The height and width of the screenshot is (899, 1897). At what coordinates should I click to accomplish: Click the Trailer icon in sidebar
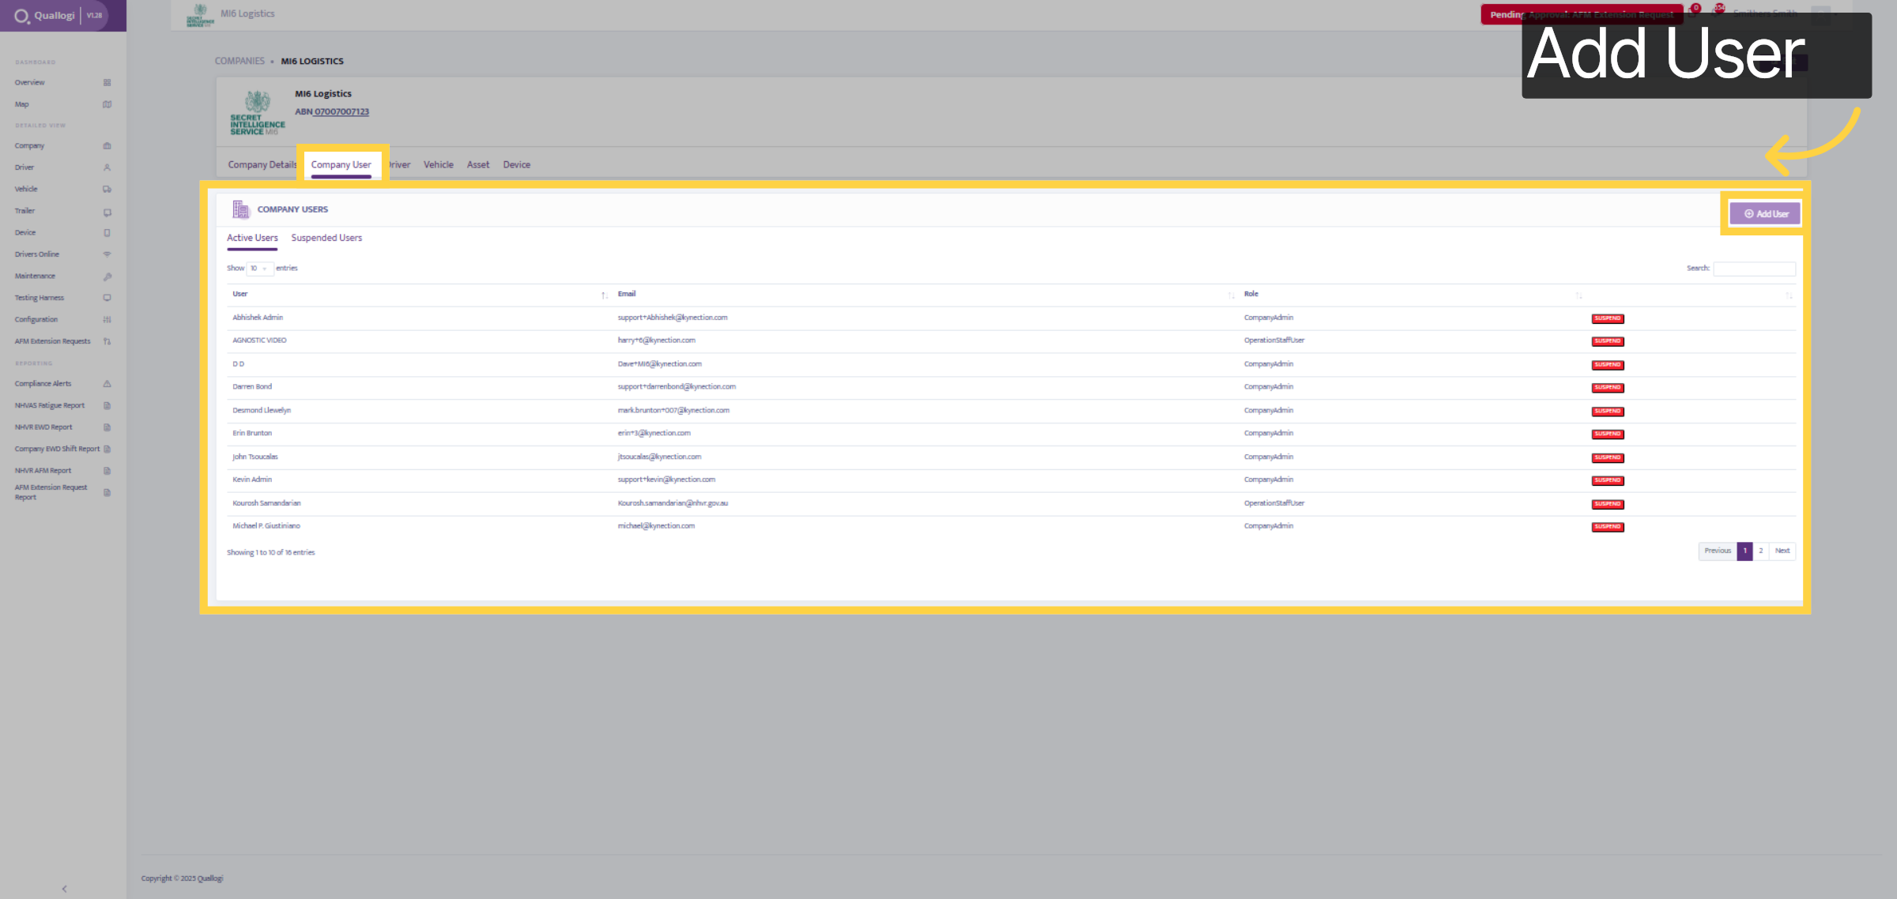[107, 212]
